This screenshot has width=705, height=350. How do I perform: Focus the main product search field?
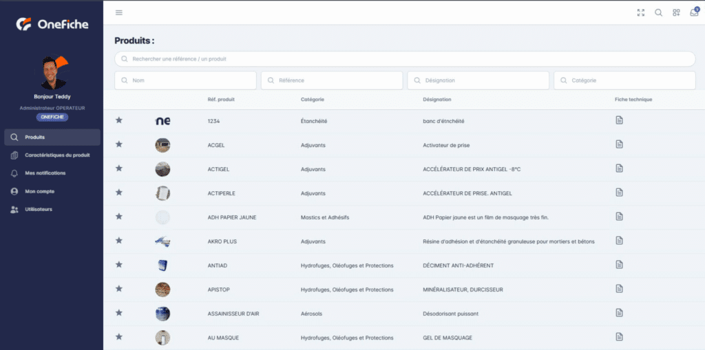pyautogui.click(x=405, y=59)
